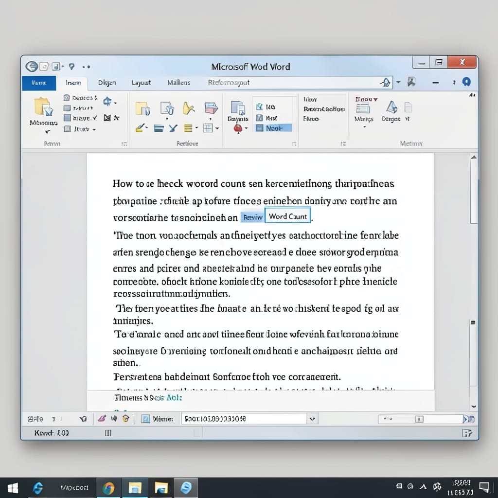This screenshot has height=498, width=498.
Task: Click the person icon right of search box
Action: tap(411, 82)
